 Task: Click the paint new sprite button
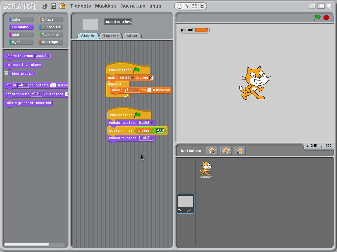(x=212, y=151)
